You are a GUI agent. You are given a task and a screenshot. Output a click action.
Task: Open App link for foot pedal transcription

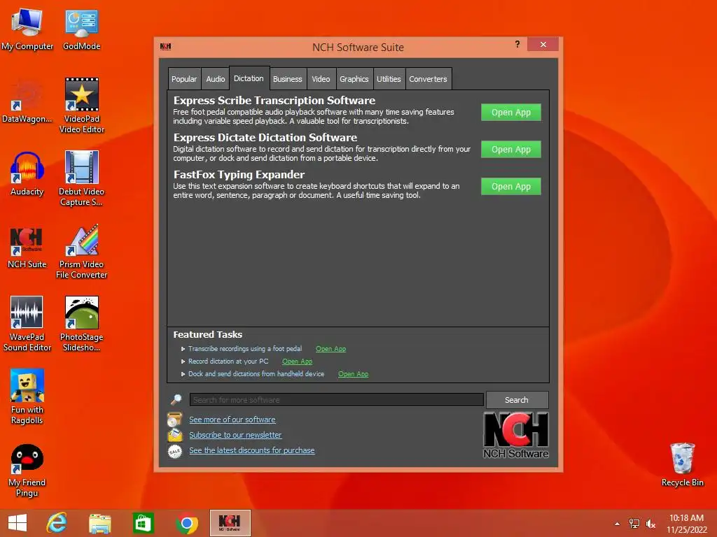[330, 349]
